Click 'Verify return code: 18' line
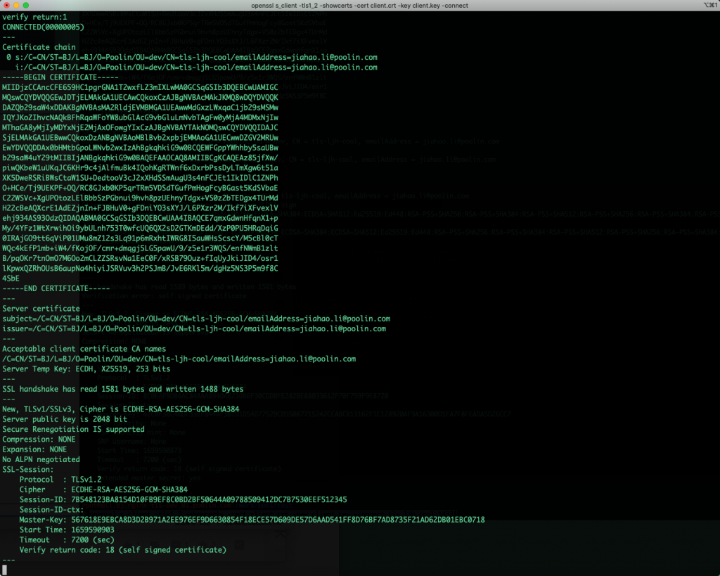 tap(123, 550)
